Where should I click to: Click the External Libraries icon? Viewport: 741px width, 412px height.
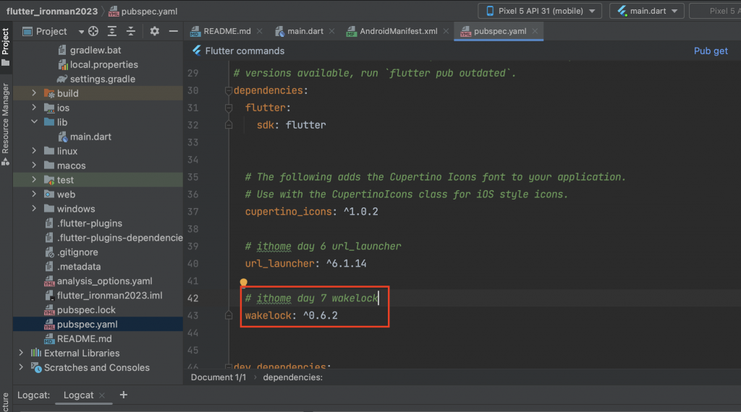pos(36,353)
